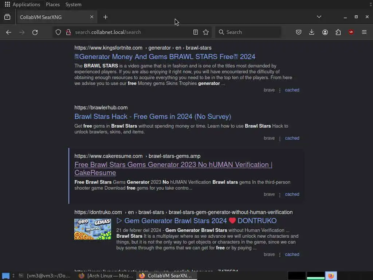Click the https://dontruko.com URL text

pos(98,212)
